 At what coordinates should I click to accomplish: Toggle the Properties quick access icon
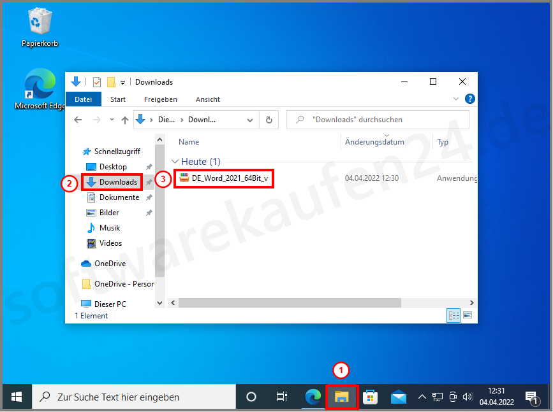[x=96, y=82]
